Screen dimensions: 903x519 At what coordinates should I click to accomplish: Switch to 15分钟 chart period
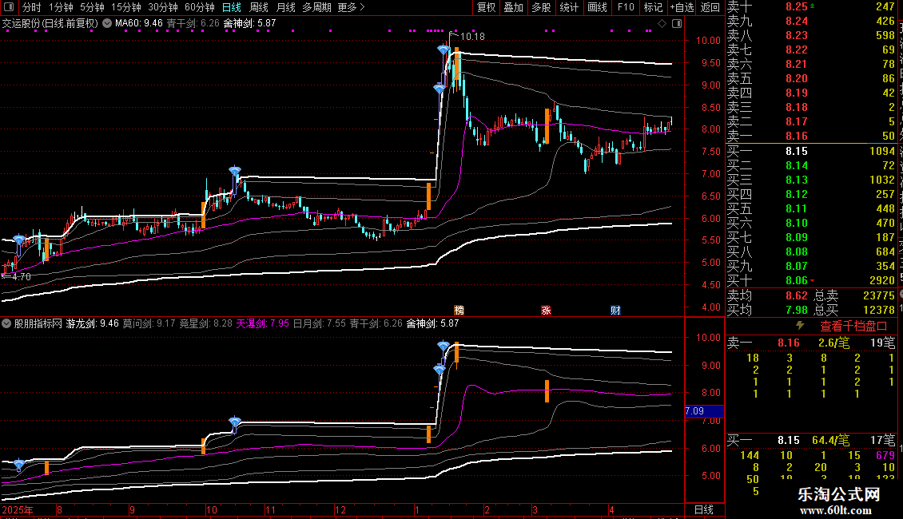(126, 7)
